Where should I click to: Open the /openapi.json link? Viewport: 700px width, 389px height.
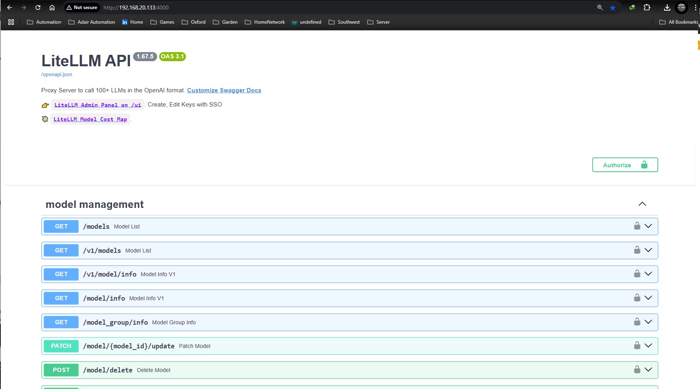pos(57,75)
